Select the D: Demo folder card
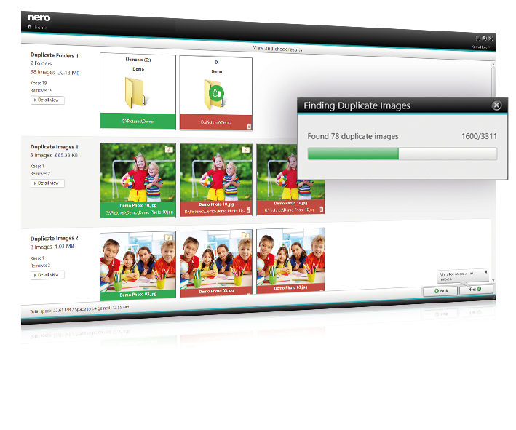 pos(216,93)
